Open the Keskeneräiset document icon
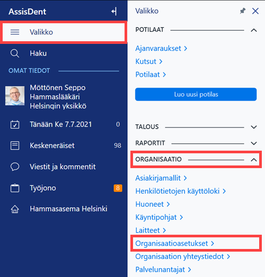Image resolution: width=265 pixels, height=277 pixels. pos(15,145)
